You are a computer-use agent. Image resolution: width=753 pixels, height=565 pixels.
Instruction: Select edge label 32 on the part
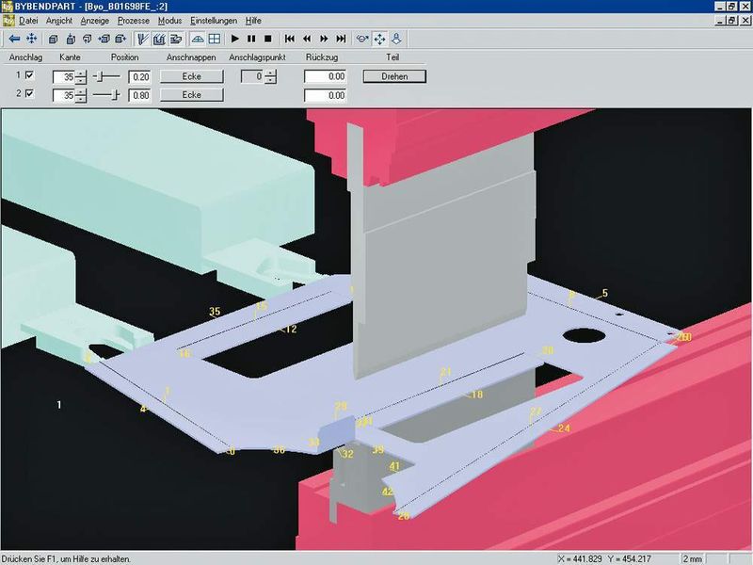[347, 454]
